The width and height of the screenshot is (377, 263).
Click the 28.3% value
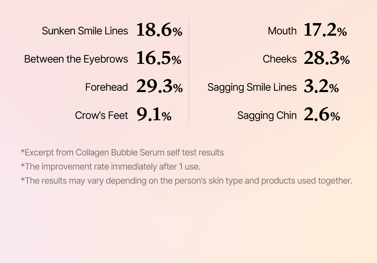pos(327,59)
